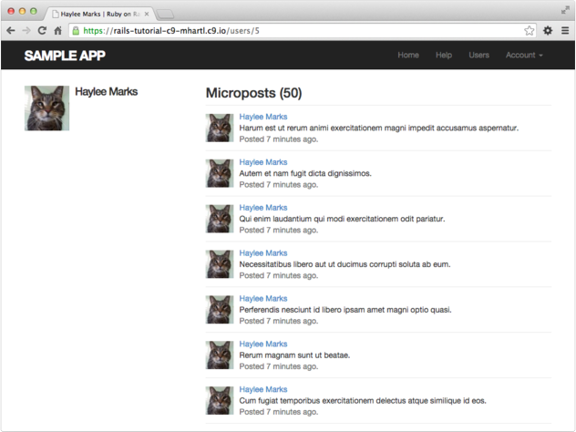
Task: Bookmark page with star icon
Action: (530, 30)
